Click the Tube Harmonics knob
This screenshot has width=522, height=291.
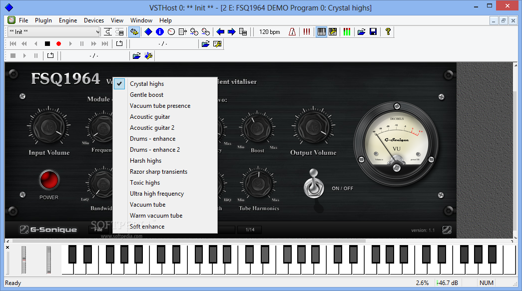pos(258,184)
